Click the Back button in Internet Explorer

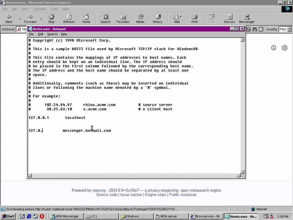pos(9,19)
